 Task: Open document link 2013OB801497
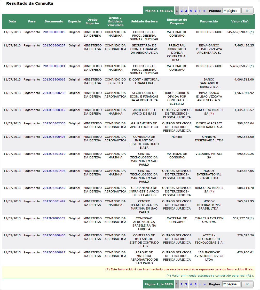pyautogui.click(x=54, y=202)
